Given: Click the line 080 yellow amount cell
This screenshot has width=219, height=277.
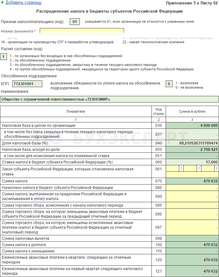Looking at the screenshot, I should pyautogui.click(x=192, y=188).
